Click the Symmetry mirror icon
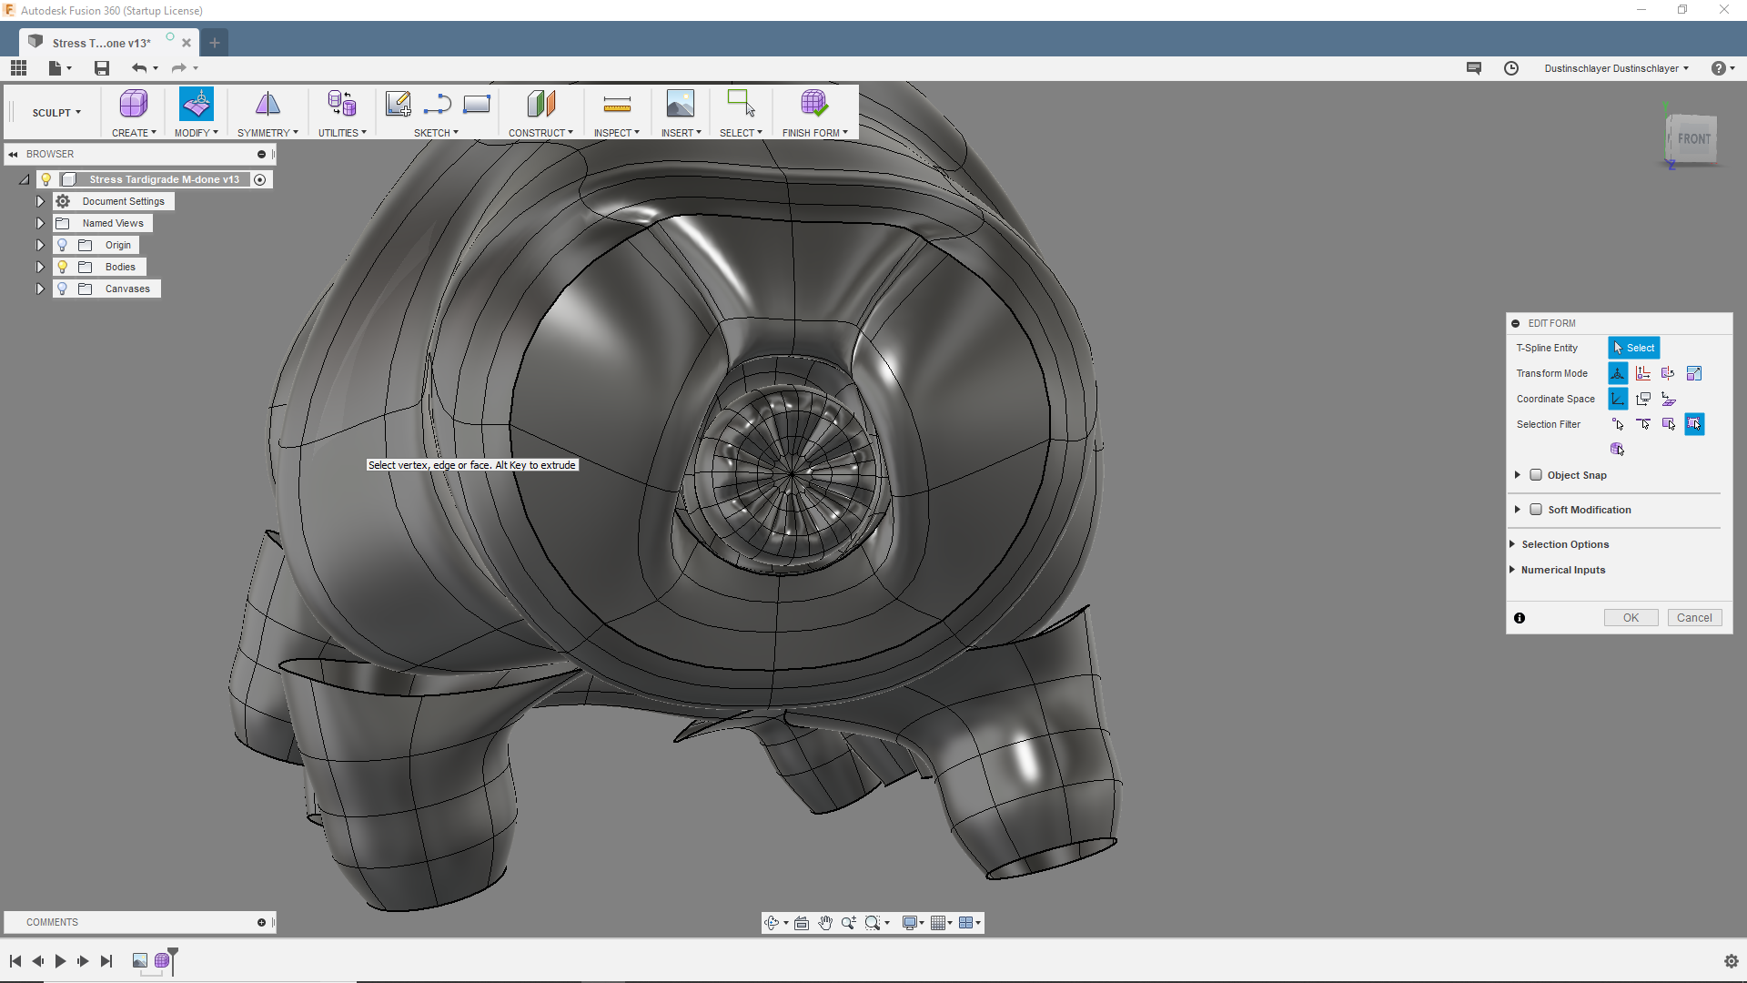 click(268, 104)
